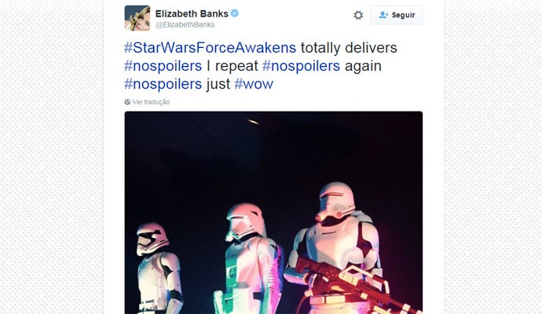Click the tweet text 'totally delivers'
542x314 pixels.
[349, 48]
